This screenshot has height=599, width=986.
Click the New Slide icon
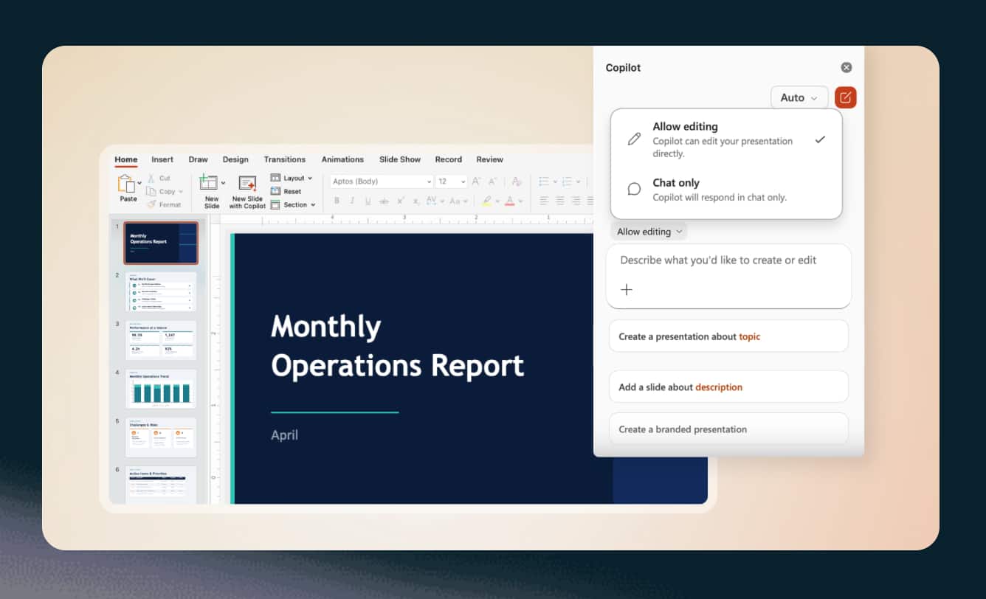[x=209, y=183]
